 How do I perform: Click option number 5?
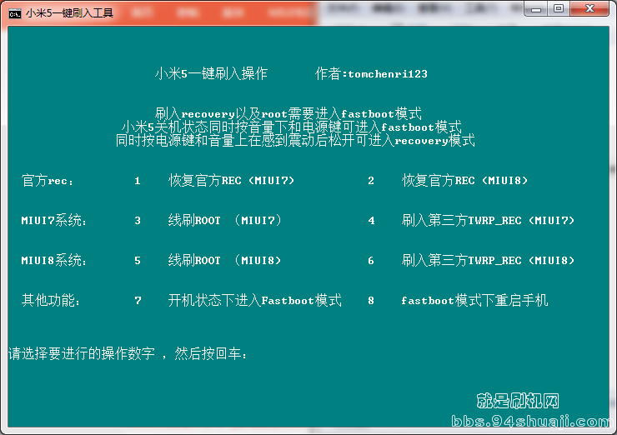tap(138, 260)
